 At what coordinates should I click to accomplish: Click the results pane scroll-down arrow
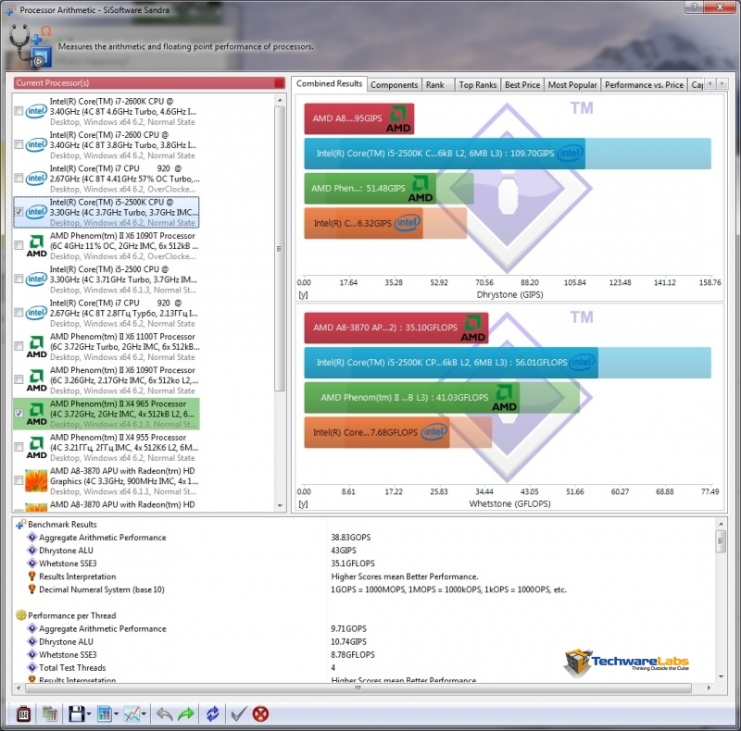tap(721, 676)
